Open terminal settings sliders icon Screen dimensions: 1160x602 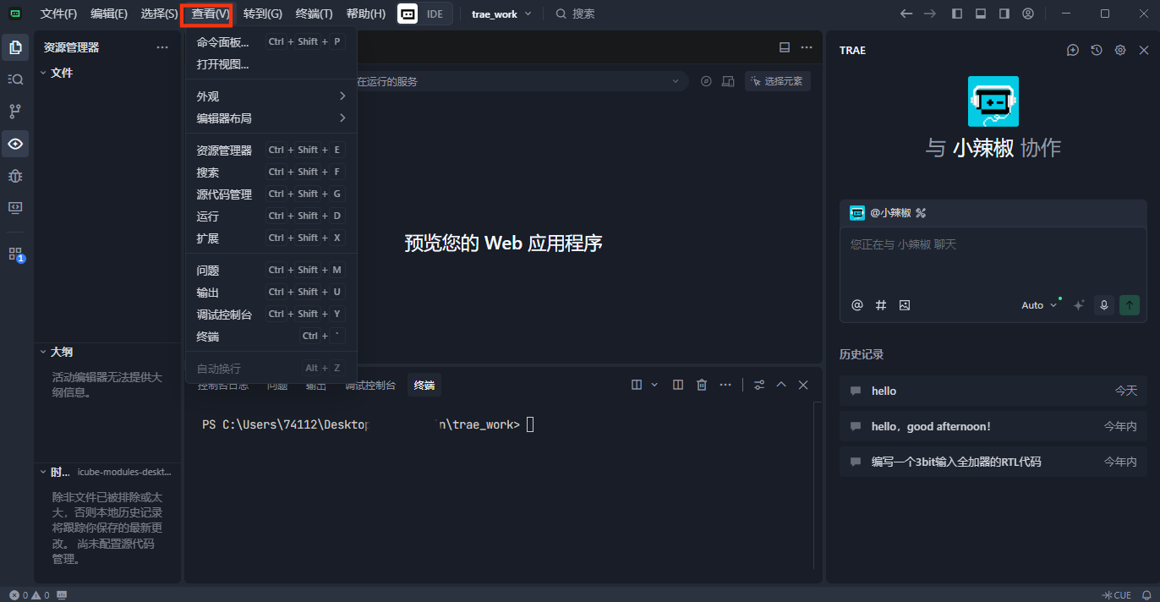(759, 385)
